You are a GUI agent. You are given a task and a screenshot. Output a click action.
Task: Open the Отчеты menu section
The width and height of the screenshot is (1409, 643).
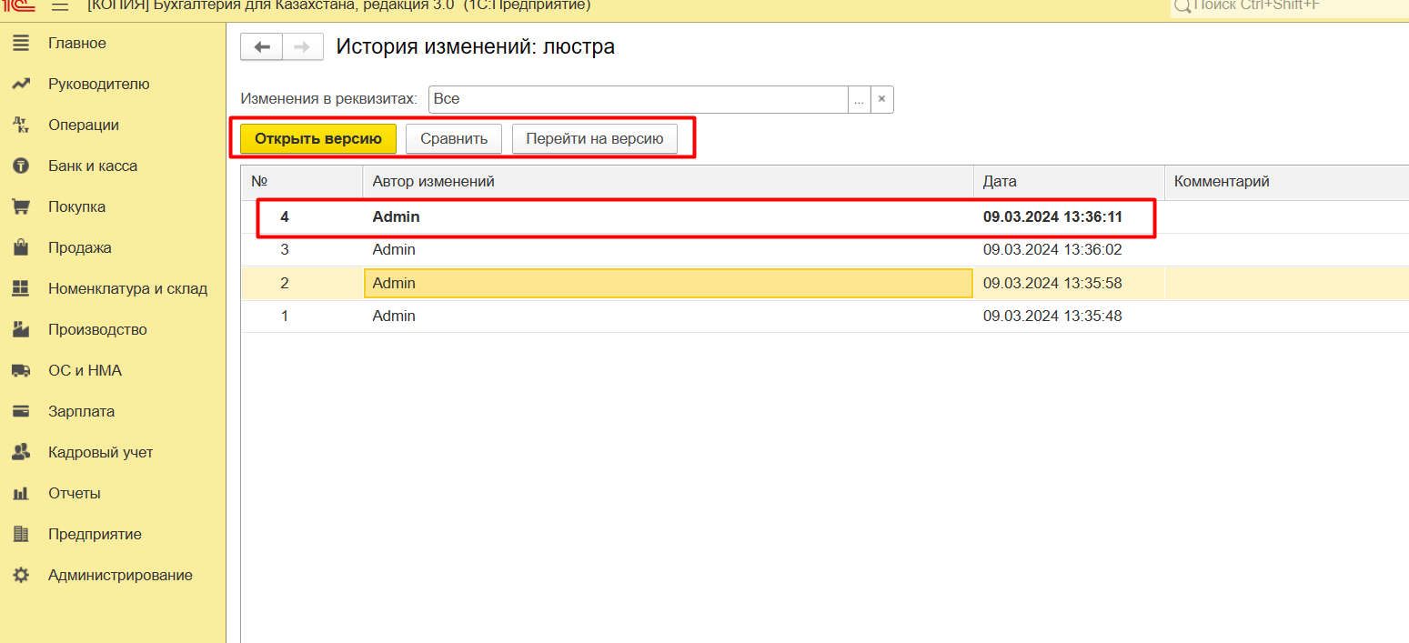coord(75,494)
